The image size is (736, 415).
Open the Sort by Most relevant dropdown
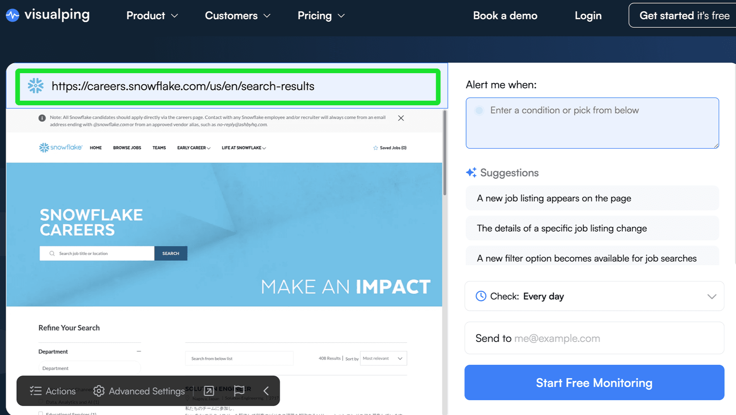pyautogui.click(x=383, y=358)
